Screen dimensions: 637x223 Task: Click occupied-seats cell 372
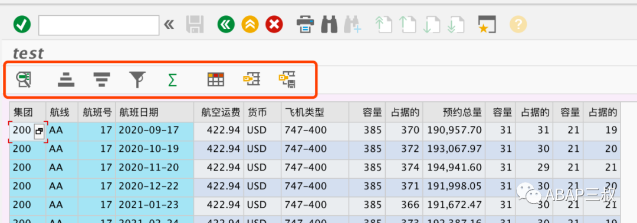404,149
